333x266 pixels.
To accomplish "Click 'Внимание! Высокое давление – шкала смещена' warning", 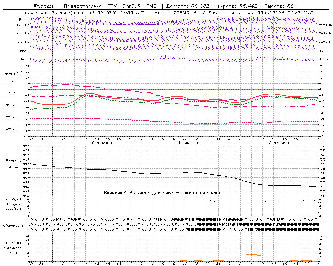I will [x=162, y=193].
